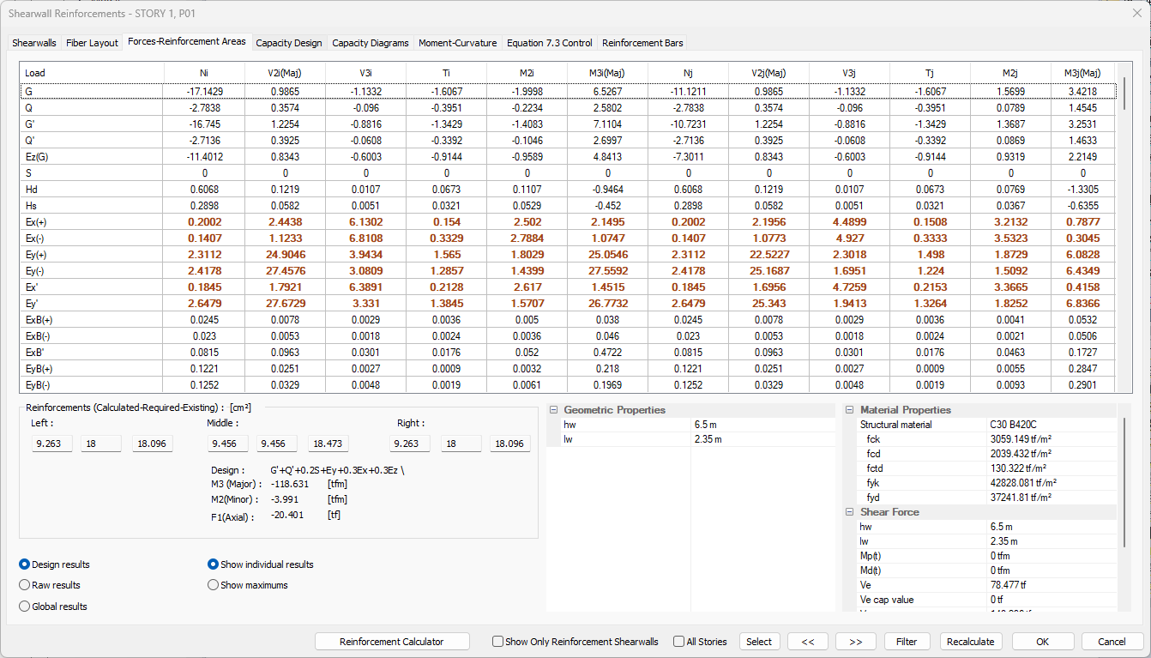Image resolution: width=1151 pixels, height=658 pixels.
Task: Choose Show maximums radio option
Action: click(214, 585)
